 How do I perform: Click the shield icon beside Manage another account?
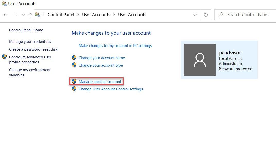pyautogui.click(x=74, y=81)
